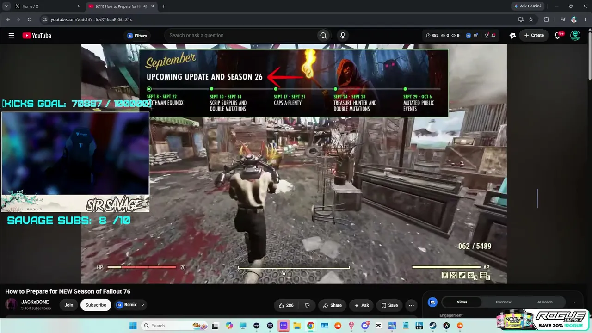Screen dimensions: 592x333
Task: Mute the YouTube tab audio
Action: [x=145, y=6]
